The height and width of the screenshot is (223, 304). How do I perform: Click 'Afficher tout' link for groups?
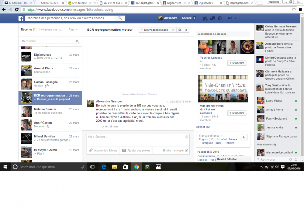(x=203, y=127)
